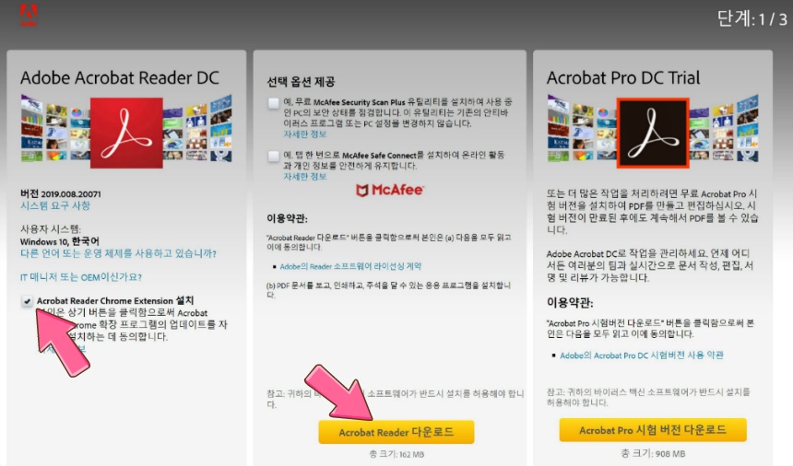Click the 이용약관 heading in the Pro panel
The width and height of the screenshot is (793, 466).
coord(570,302)
